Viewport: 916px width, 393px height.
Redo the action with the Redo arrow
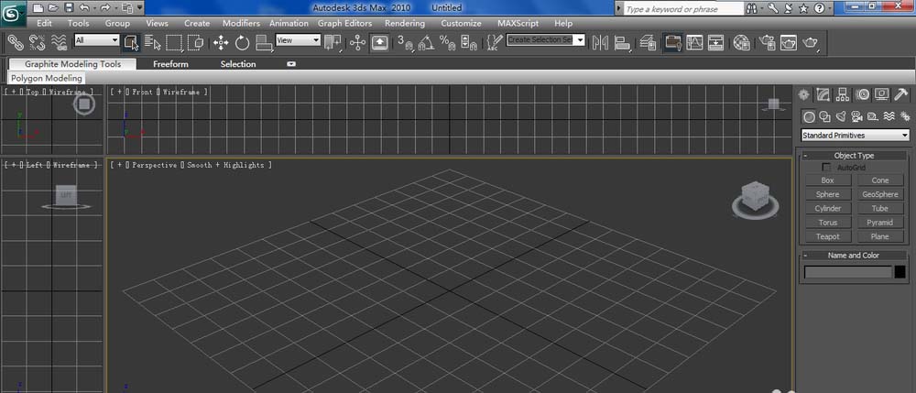(105, 8)
